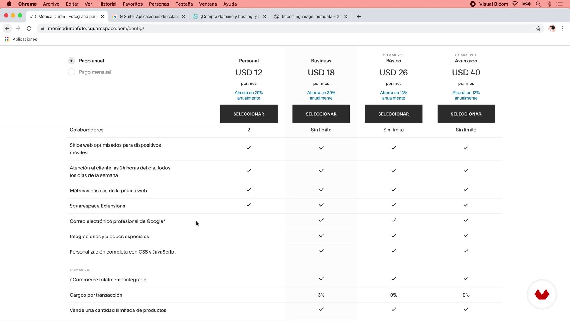This screenshot has width=570, height=321.
Task: Click the site lock icon in the address bar
Action: [42, 29]
